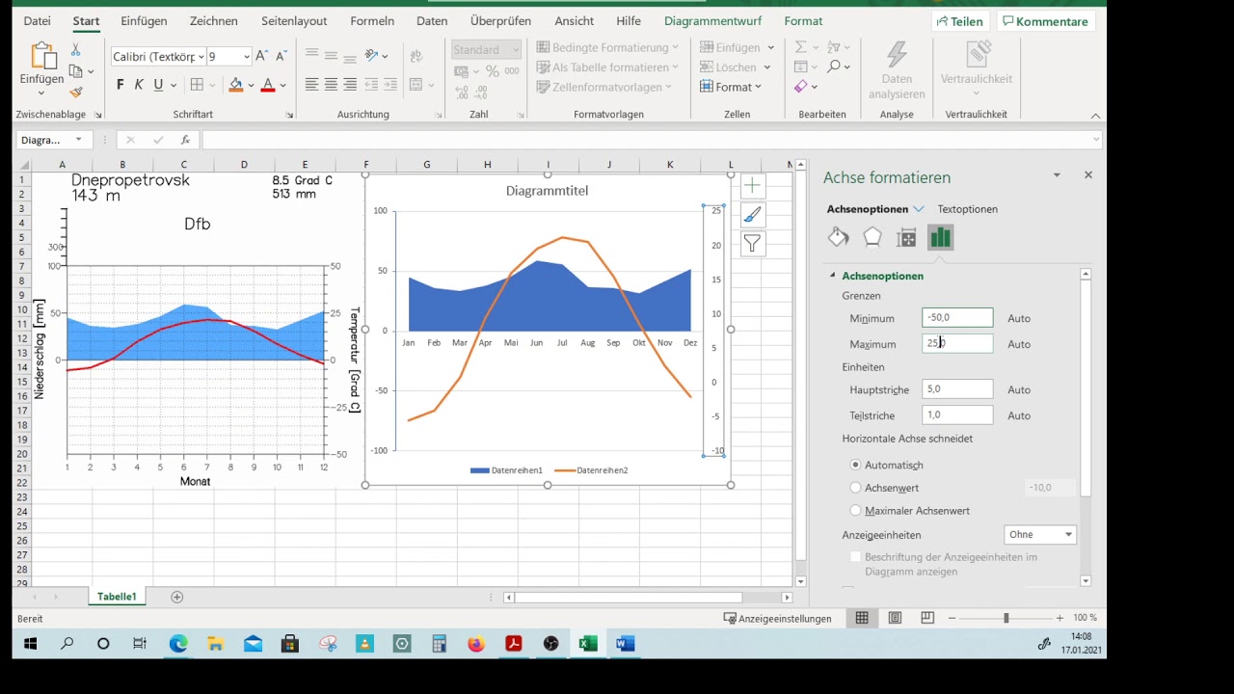Viewport: 1234px width, 694px height.
Task: Reset Minimum with Auto button
Action: 1019,318
